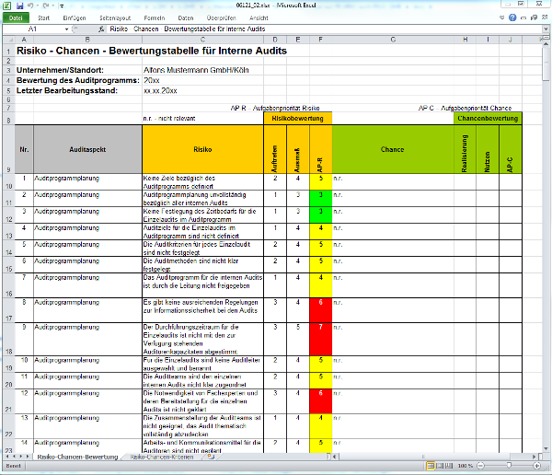The width and height of the screenshot is (552, 475).
Task: Expand the formula bar with the arrow
Action: [546, 29]
